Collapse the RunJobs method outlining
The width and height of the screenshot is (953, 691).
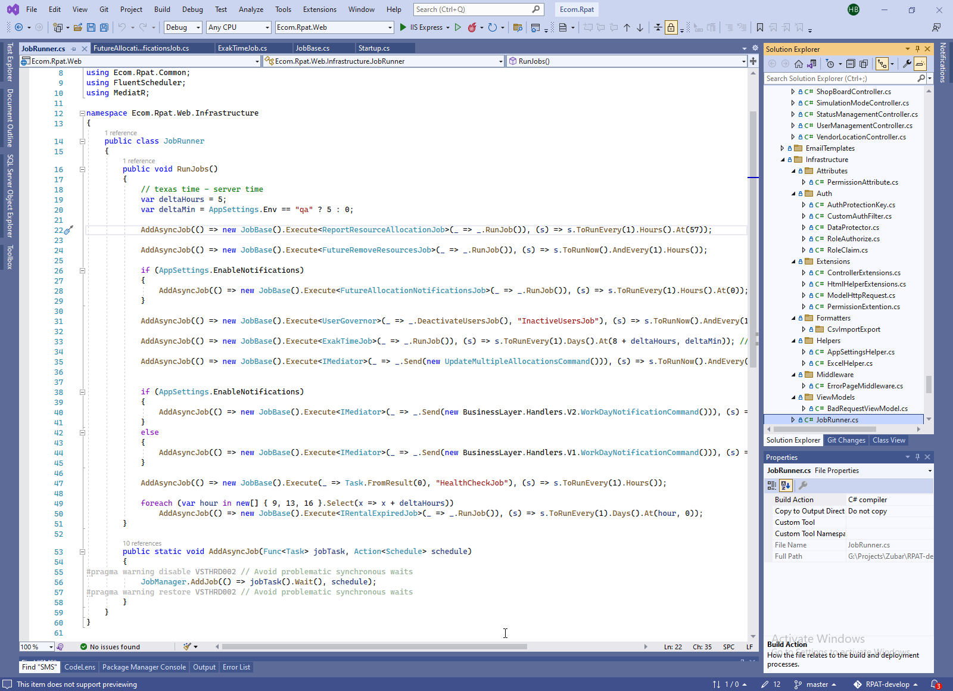pyautogui.click(x=82, y=169)
